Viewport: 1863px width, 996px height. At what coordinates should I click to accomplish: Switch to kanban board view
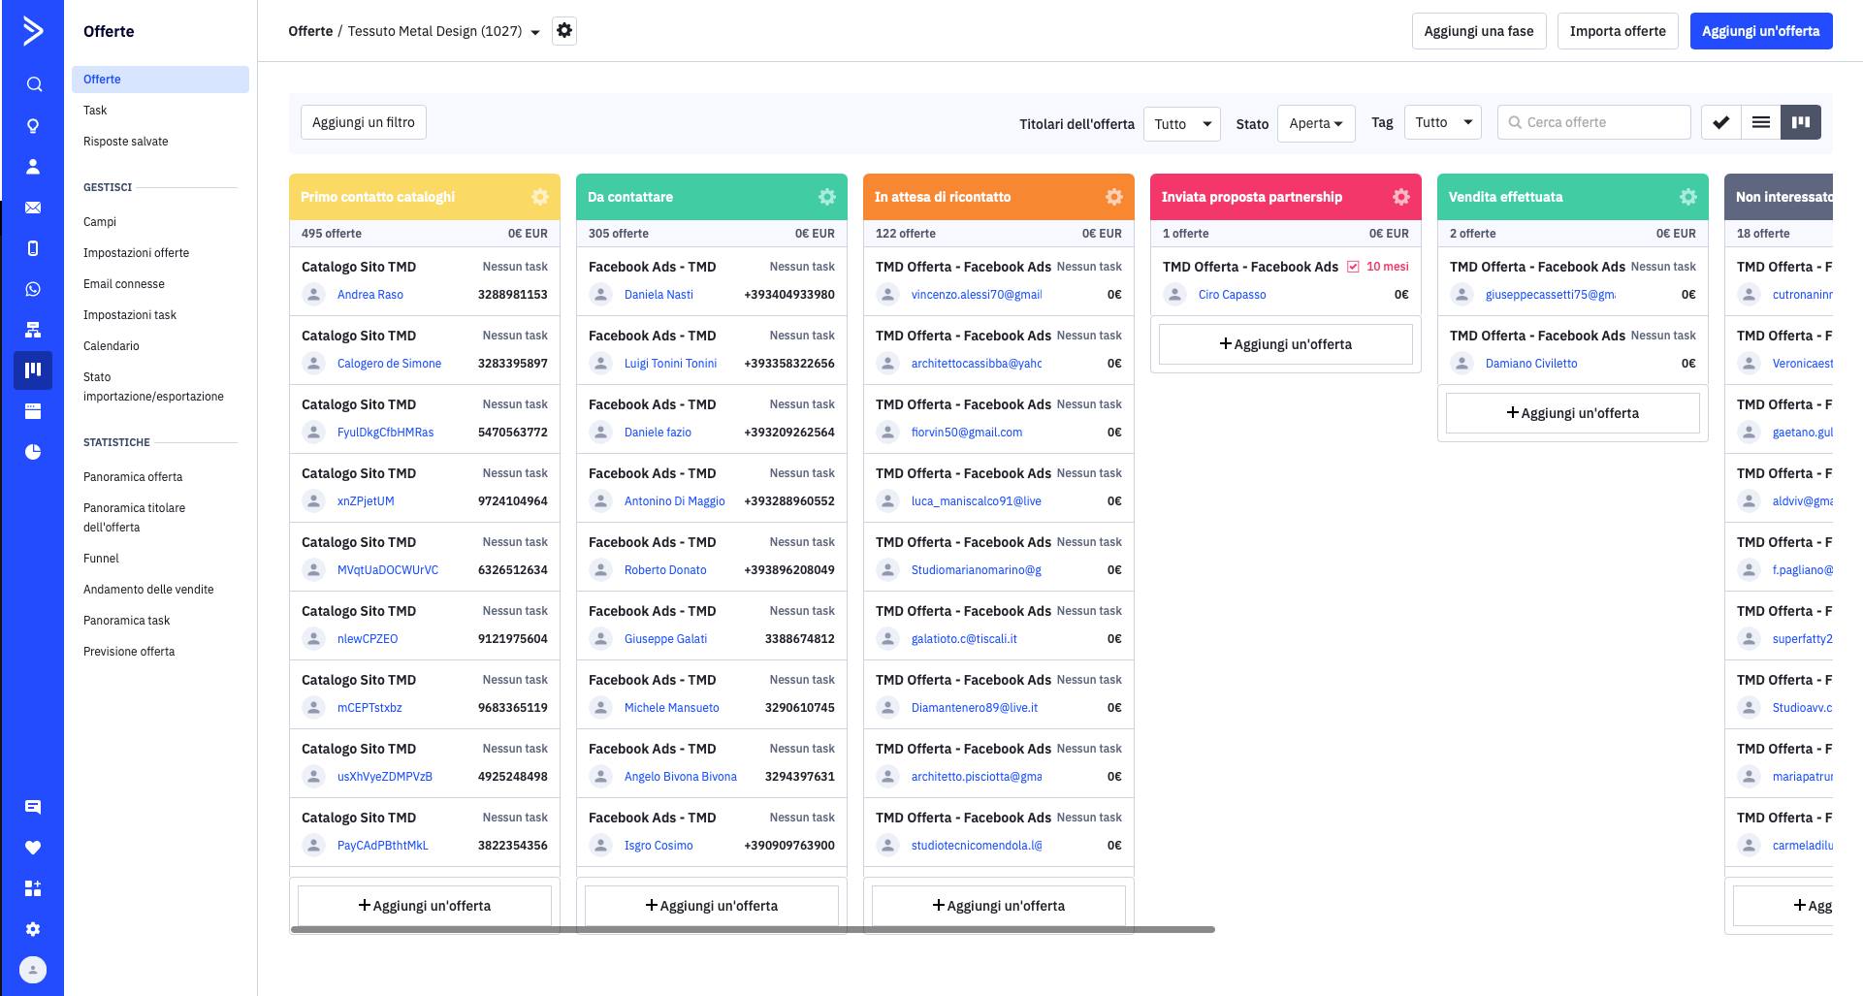(x=1801, y=122)
